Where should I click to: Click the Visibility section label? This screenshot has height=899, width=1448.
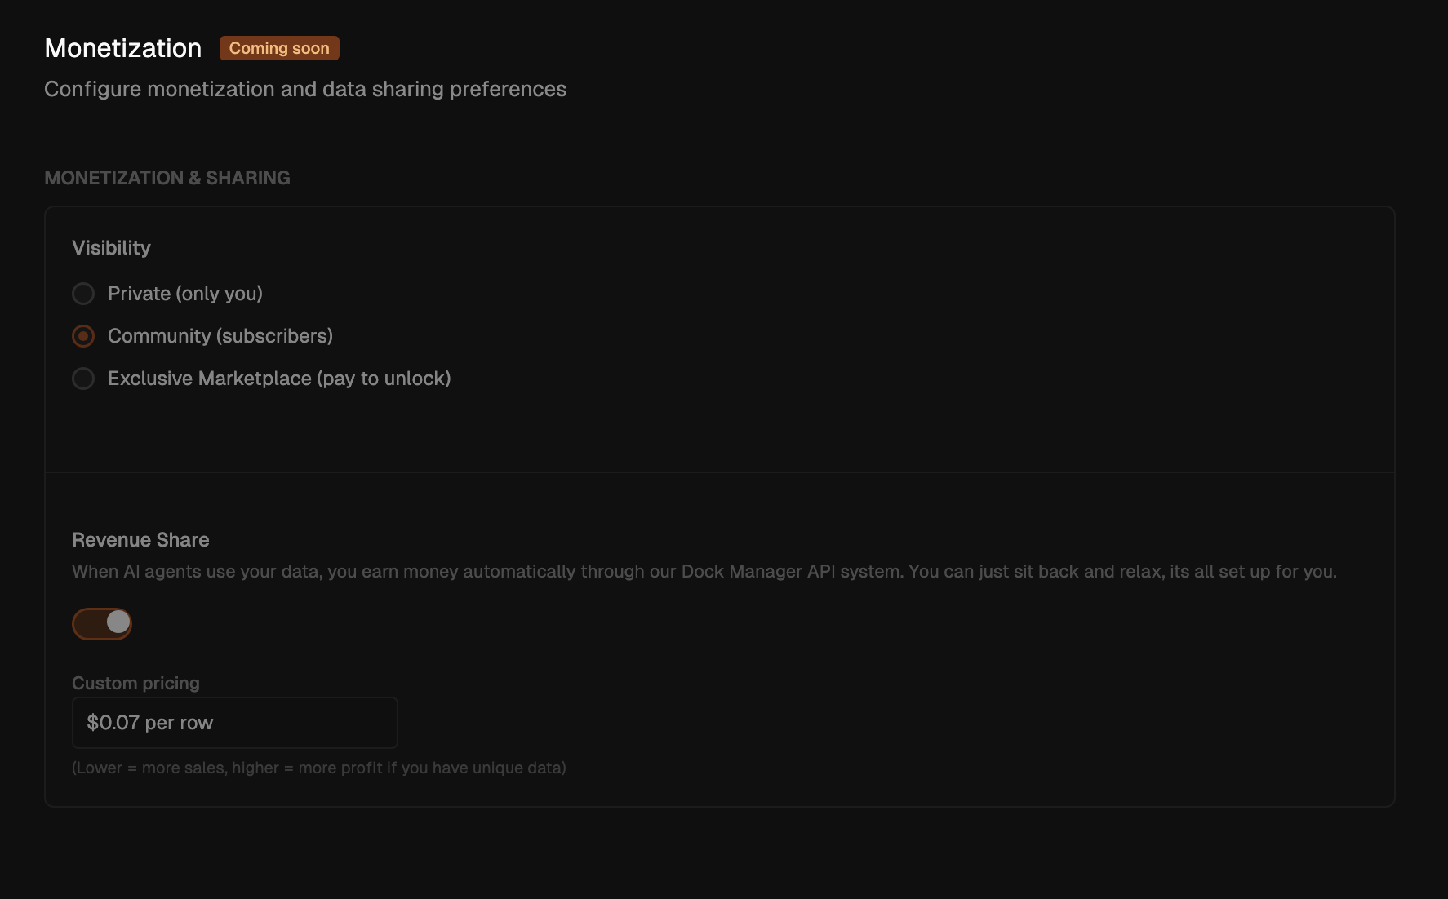[x=111, y=248]
